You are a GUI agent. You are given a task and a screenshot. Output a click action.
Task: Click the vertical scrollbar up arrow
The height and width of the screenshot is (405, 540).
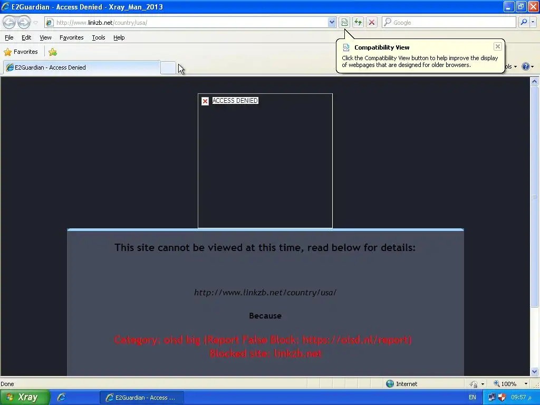534,82
